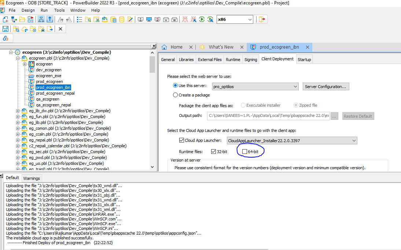This screenshot has width=401, height=250.
Task: Switch to the Warnings output tab
Action: click(32, 178)
